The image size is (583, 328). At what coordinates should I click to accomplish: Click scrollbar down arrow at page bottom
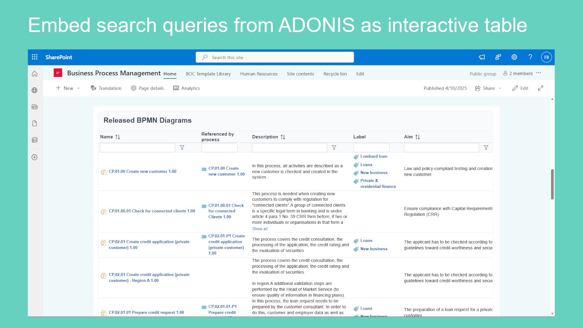pos(552,314)
